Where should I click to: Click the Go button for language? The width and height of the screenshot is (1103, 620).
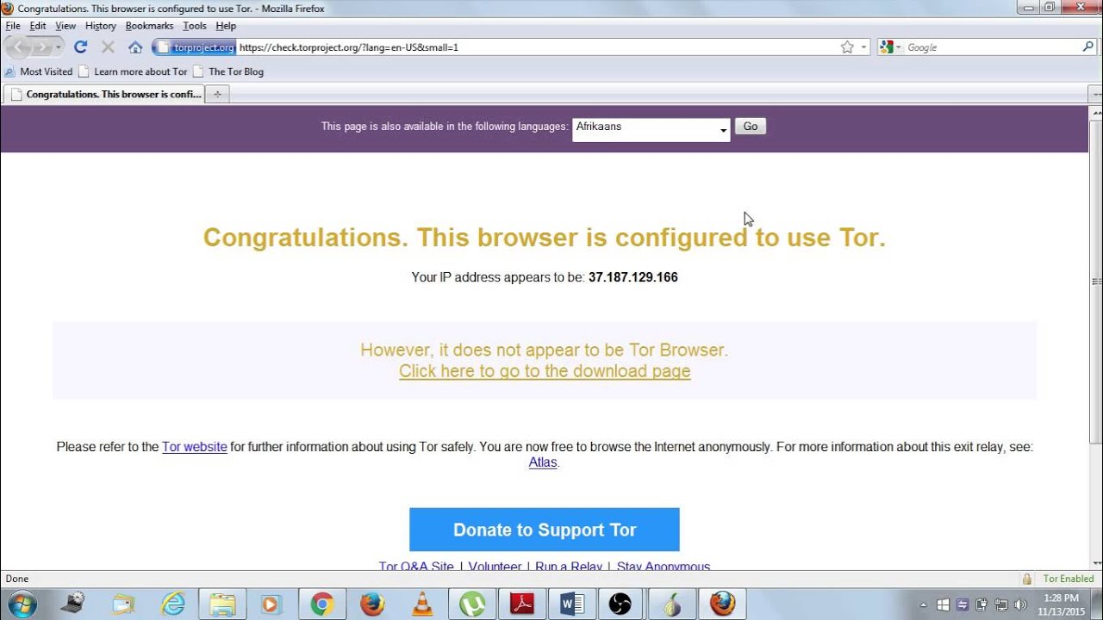pos(751,127)
